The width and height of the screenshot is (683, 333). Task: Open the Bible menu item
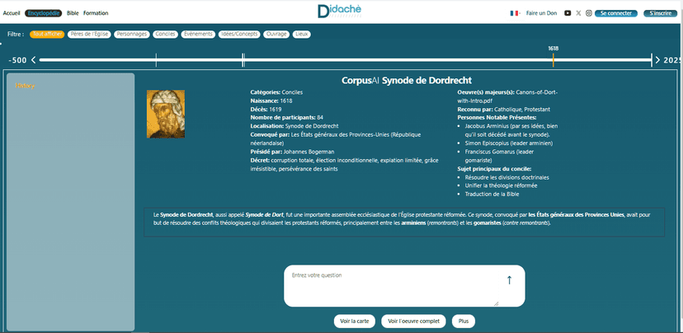73,13
